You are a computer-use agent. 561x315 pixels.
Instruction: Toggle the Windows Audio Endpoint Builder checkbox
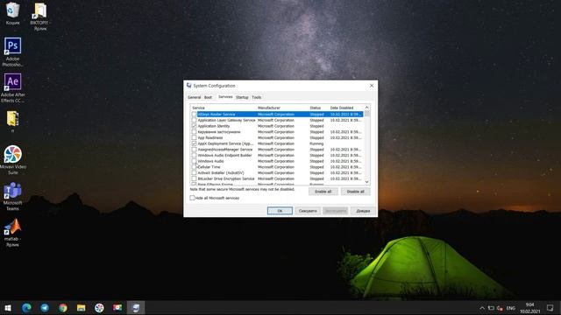click(195, 156)
